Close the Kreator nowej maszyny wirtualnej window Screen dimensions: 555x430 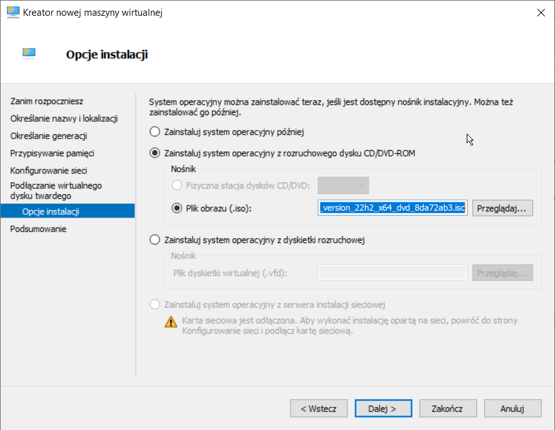click(540, 12)
